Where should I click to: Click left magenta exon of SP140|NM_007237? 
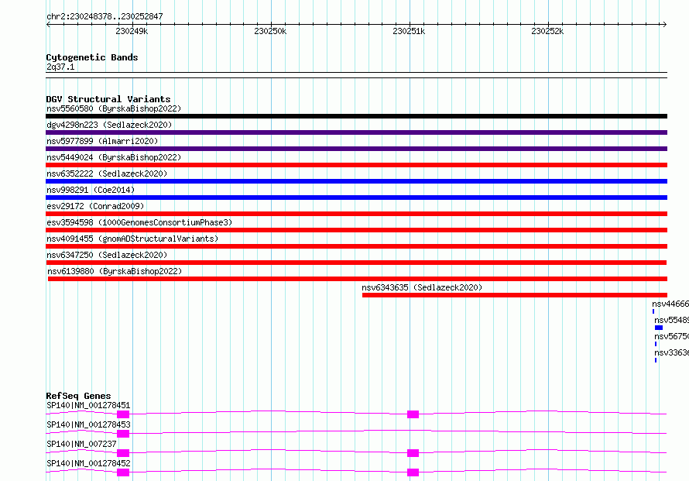click(x=123, y=453)
